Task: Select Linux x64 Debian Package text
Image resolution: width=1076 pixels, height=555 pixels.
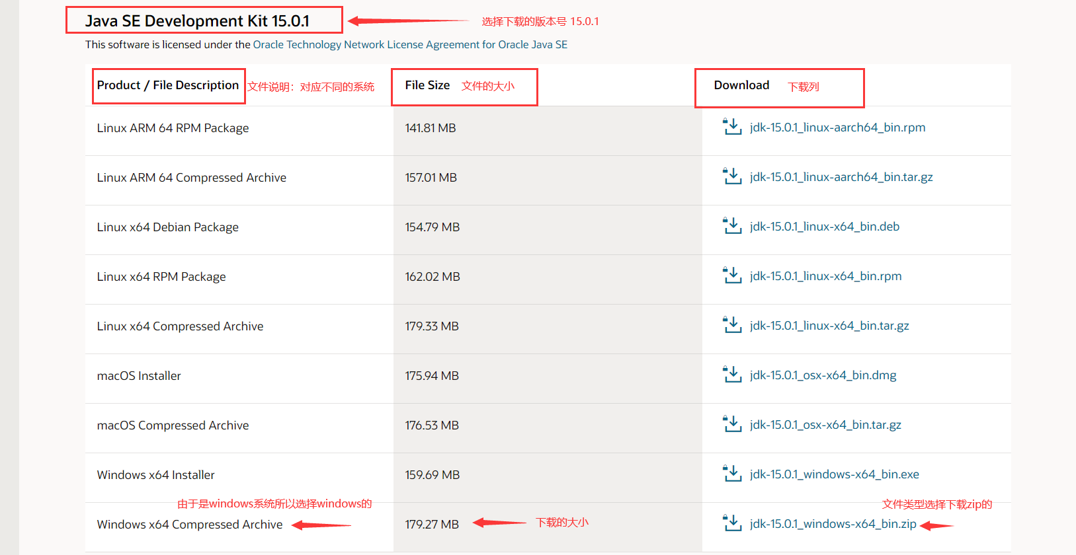Action: point(168,227)
